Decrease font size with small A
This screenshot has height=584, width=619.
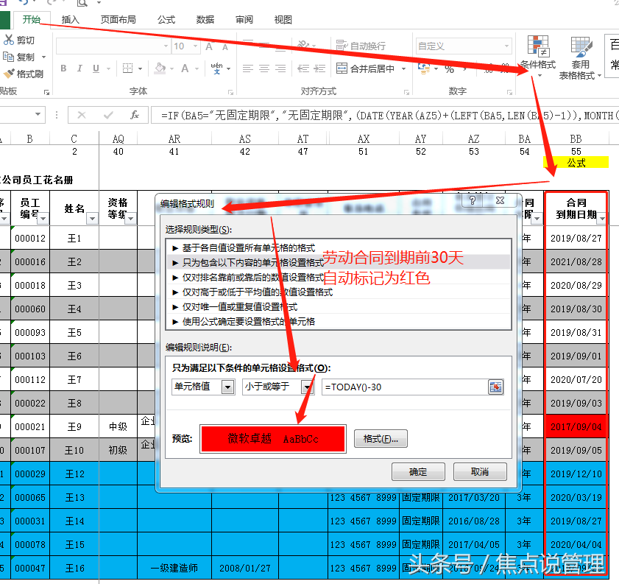225,47
